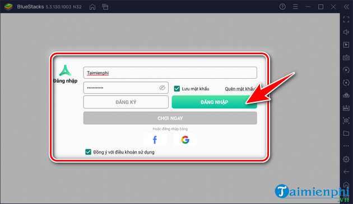Screen dimensions: 353x204
Task: Click the volume speaker icon in the sidebar
Action: [346, 32]
